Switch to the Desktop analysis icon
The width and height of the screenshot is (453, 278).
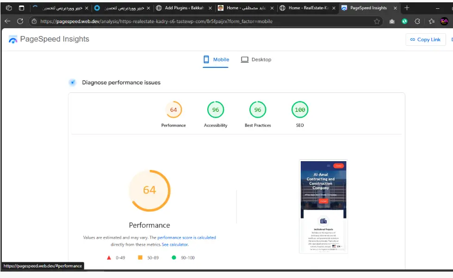(x=244, y=59)
